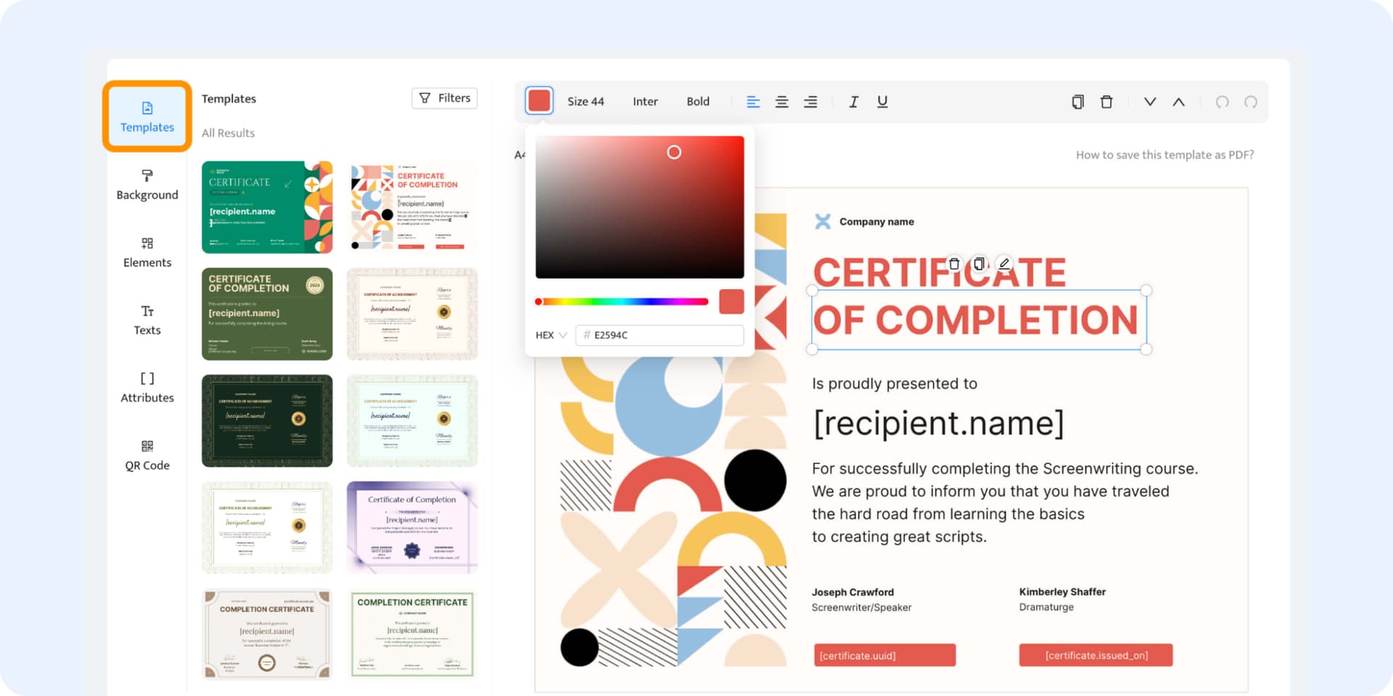Toggle the Bold font weight option

coord(698,101)
